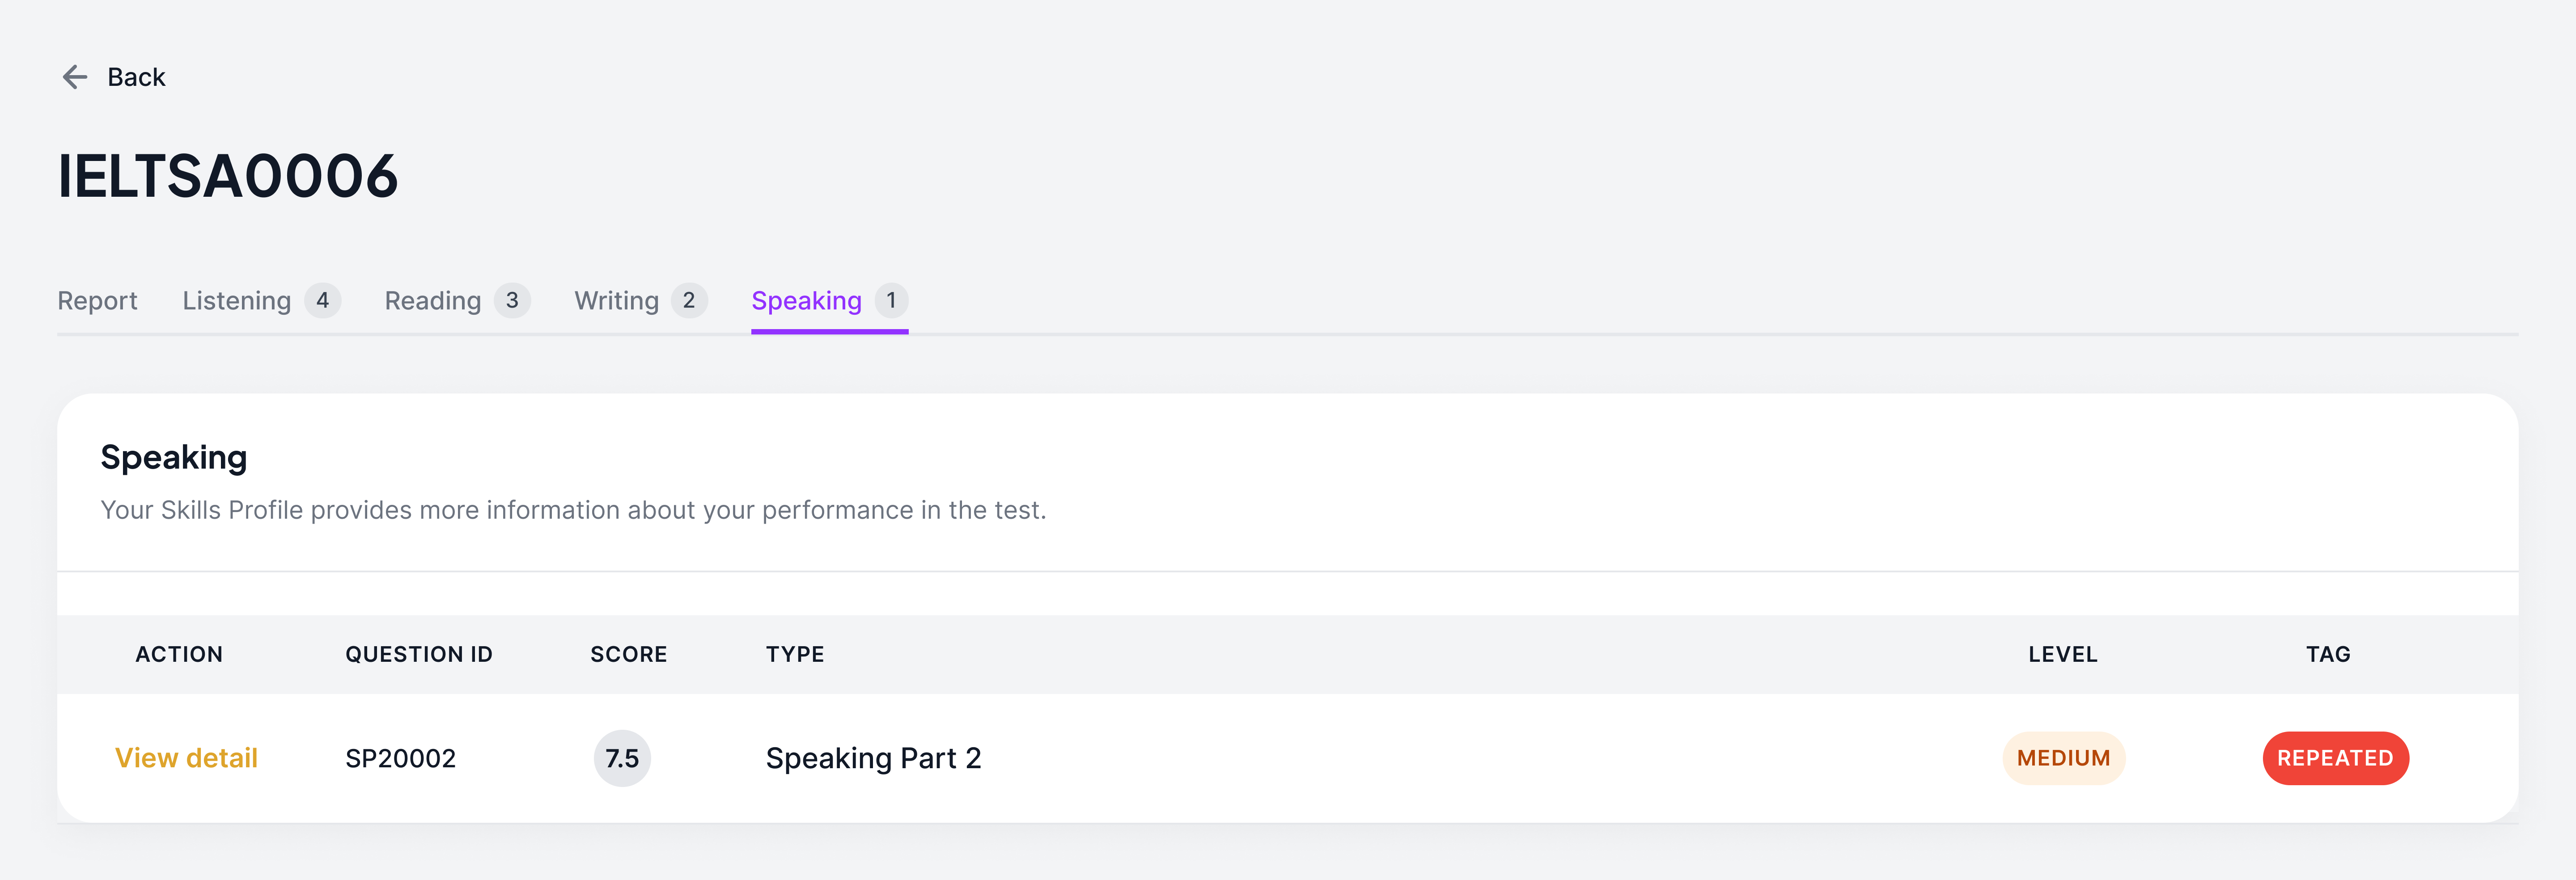Click the Reading count badge 3
The image size is (2576, 880).
tap(512, 301)
